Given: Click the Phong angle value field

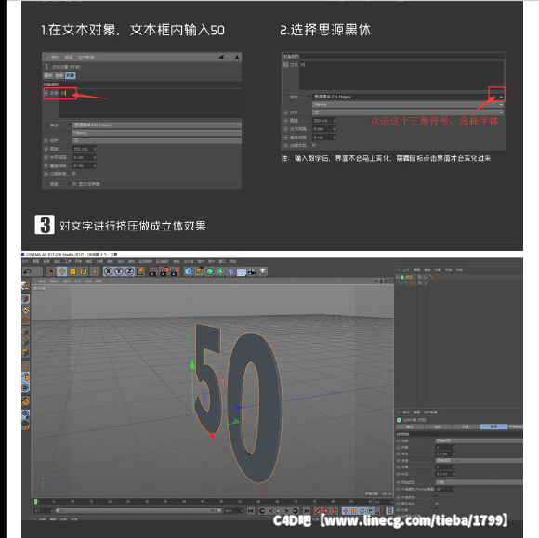Looking at the screenshot, I should (445, 489).
